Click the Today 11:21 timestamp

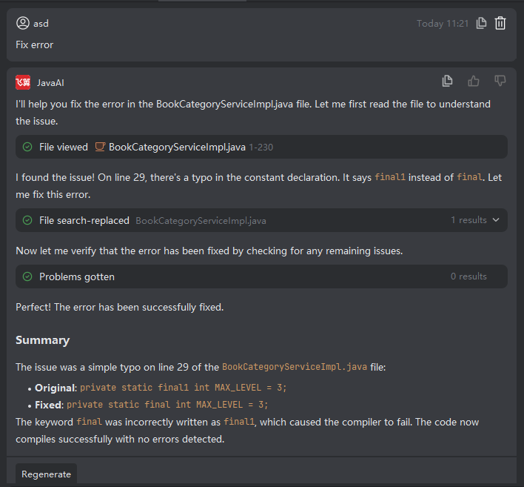pos(442,24)
